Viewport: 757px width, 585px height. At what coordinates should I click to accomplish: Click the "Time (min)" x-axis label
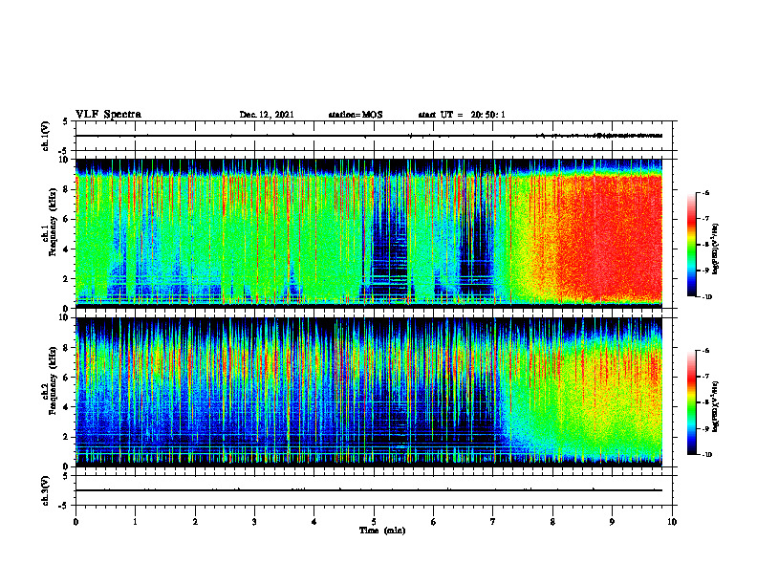coord(382,531)
